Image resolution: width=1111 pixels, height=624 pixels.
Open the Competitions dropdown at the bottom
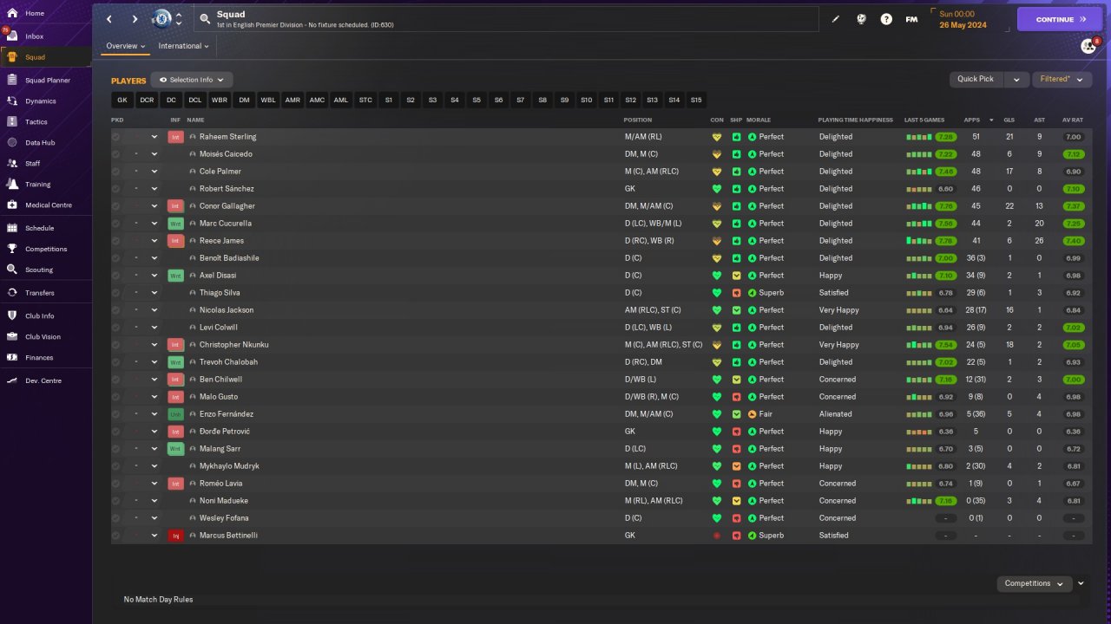coord(1034,583)
